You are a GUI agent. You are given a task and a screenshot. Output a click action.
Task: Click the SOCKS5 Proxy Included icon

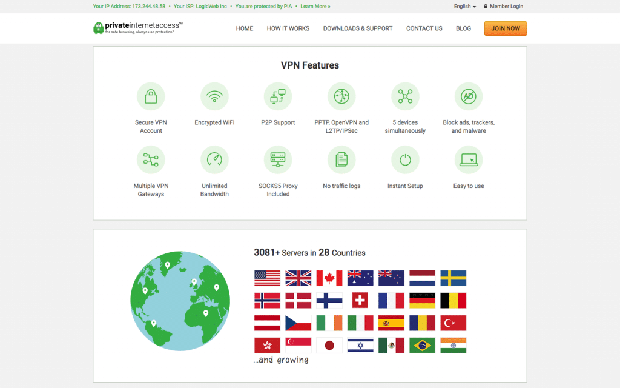[278, 159]
